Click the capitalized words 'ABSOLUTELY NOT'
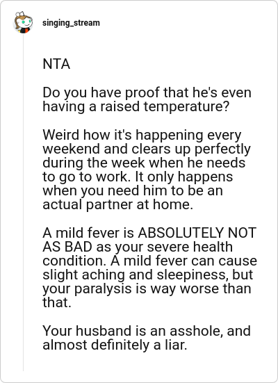Screen dimensions: 278x383 pos(197,233)
